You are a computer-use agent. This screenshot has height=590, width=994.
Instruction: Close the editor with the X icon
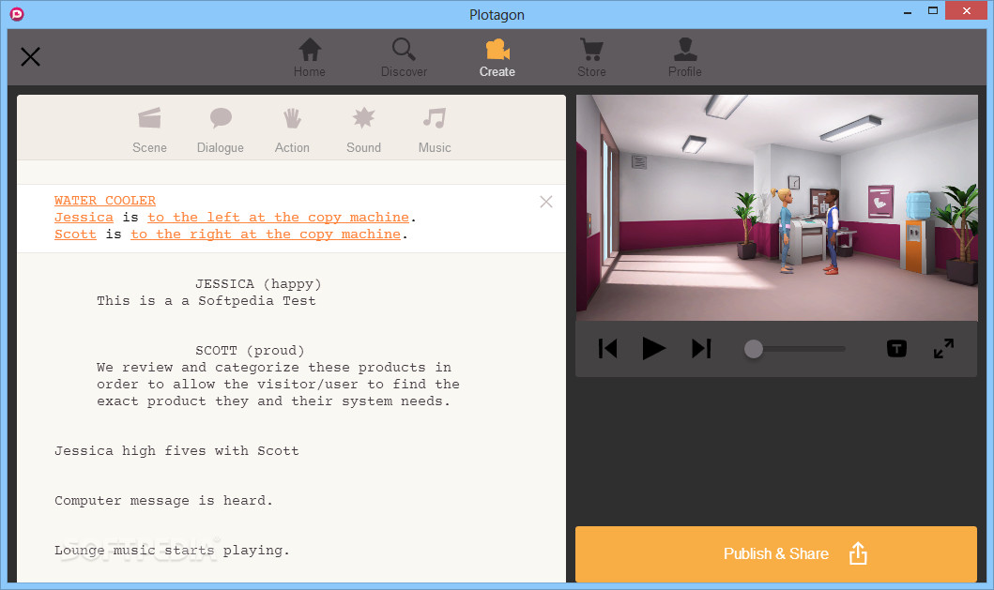pos(30,57)
